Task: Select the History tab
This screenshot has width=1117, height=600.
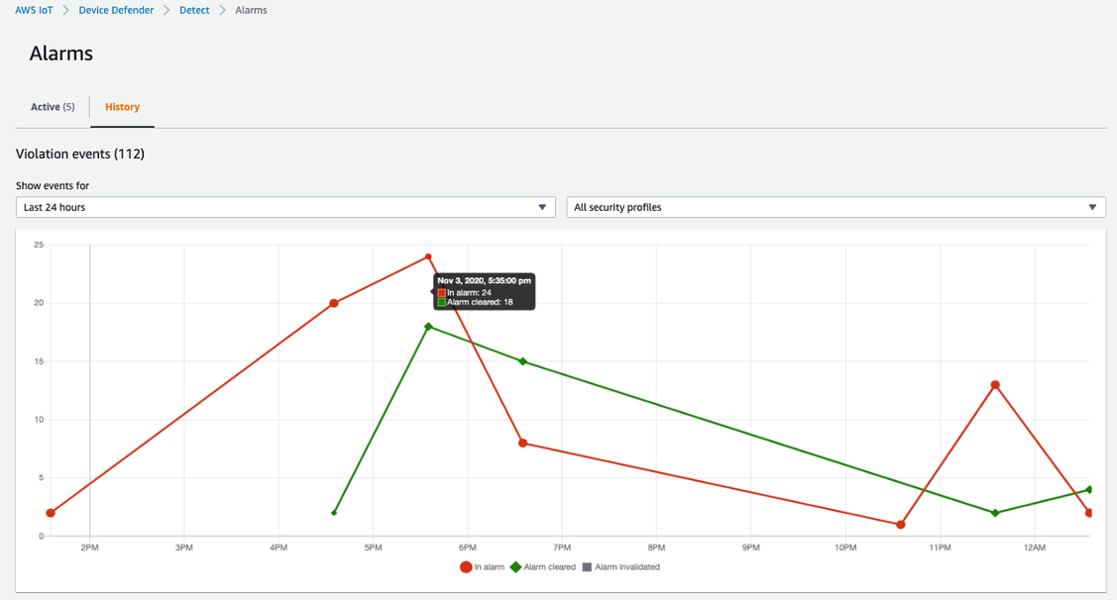Action: 123,107
